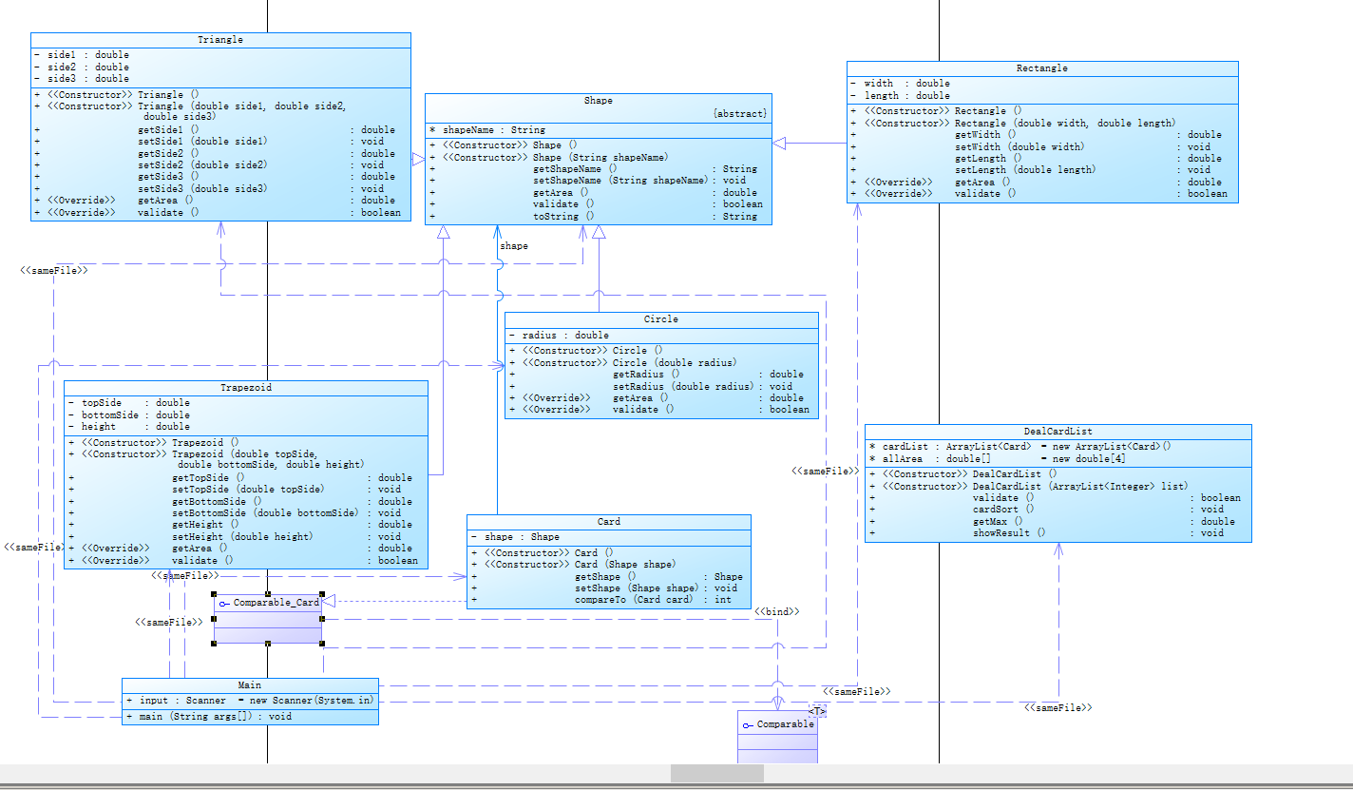Click the setTopSide (double topSide) operation
Screen dimensions: 1353x790
(x=240, y=490)
